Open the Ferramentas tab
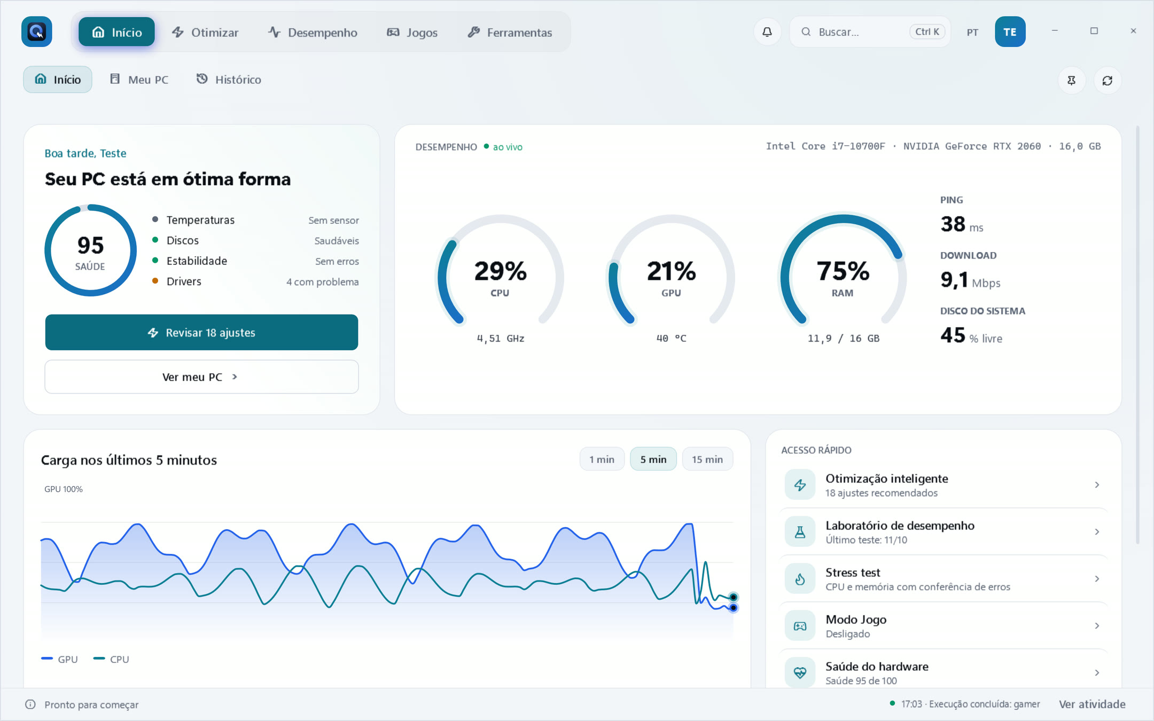1154x721 pixels. click(510, 33)
